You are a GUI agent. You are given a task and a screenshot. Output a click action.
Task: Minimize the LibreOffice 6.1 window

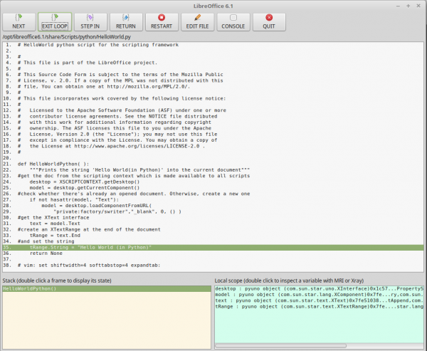(x=398, y=6)
